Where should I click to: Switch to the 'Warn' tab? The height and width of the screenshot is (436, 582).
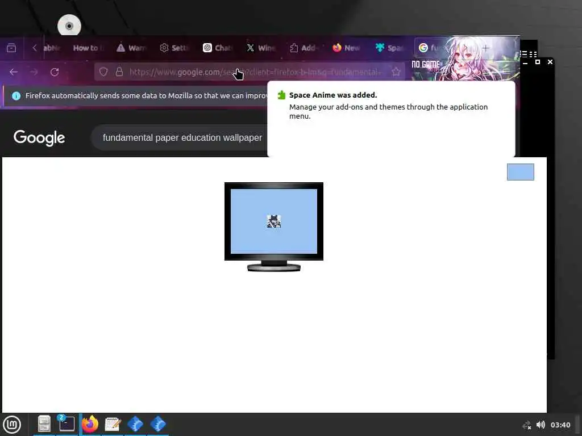click(x=131, y=48)
